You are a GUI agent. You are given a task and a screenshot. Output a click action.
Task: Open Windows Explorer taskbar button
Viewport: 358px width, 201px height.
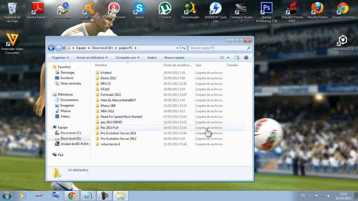(x=121, y=196)
